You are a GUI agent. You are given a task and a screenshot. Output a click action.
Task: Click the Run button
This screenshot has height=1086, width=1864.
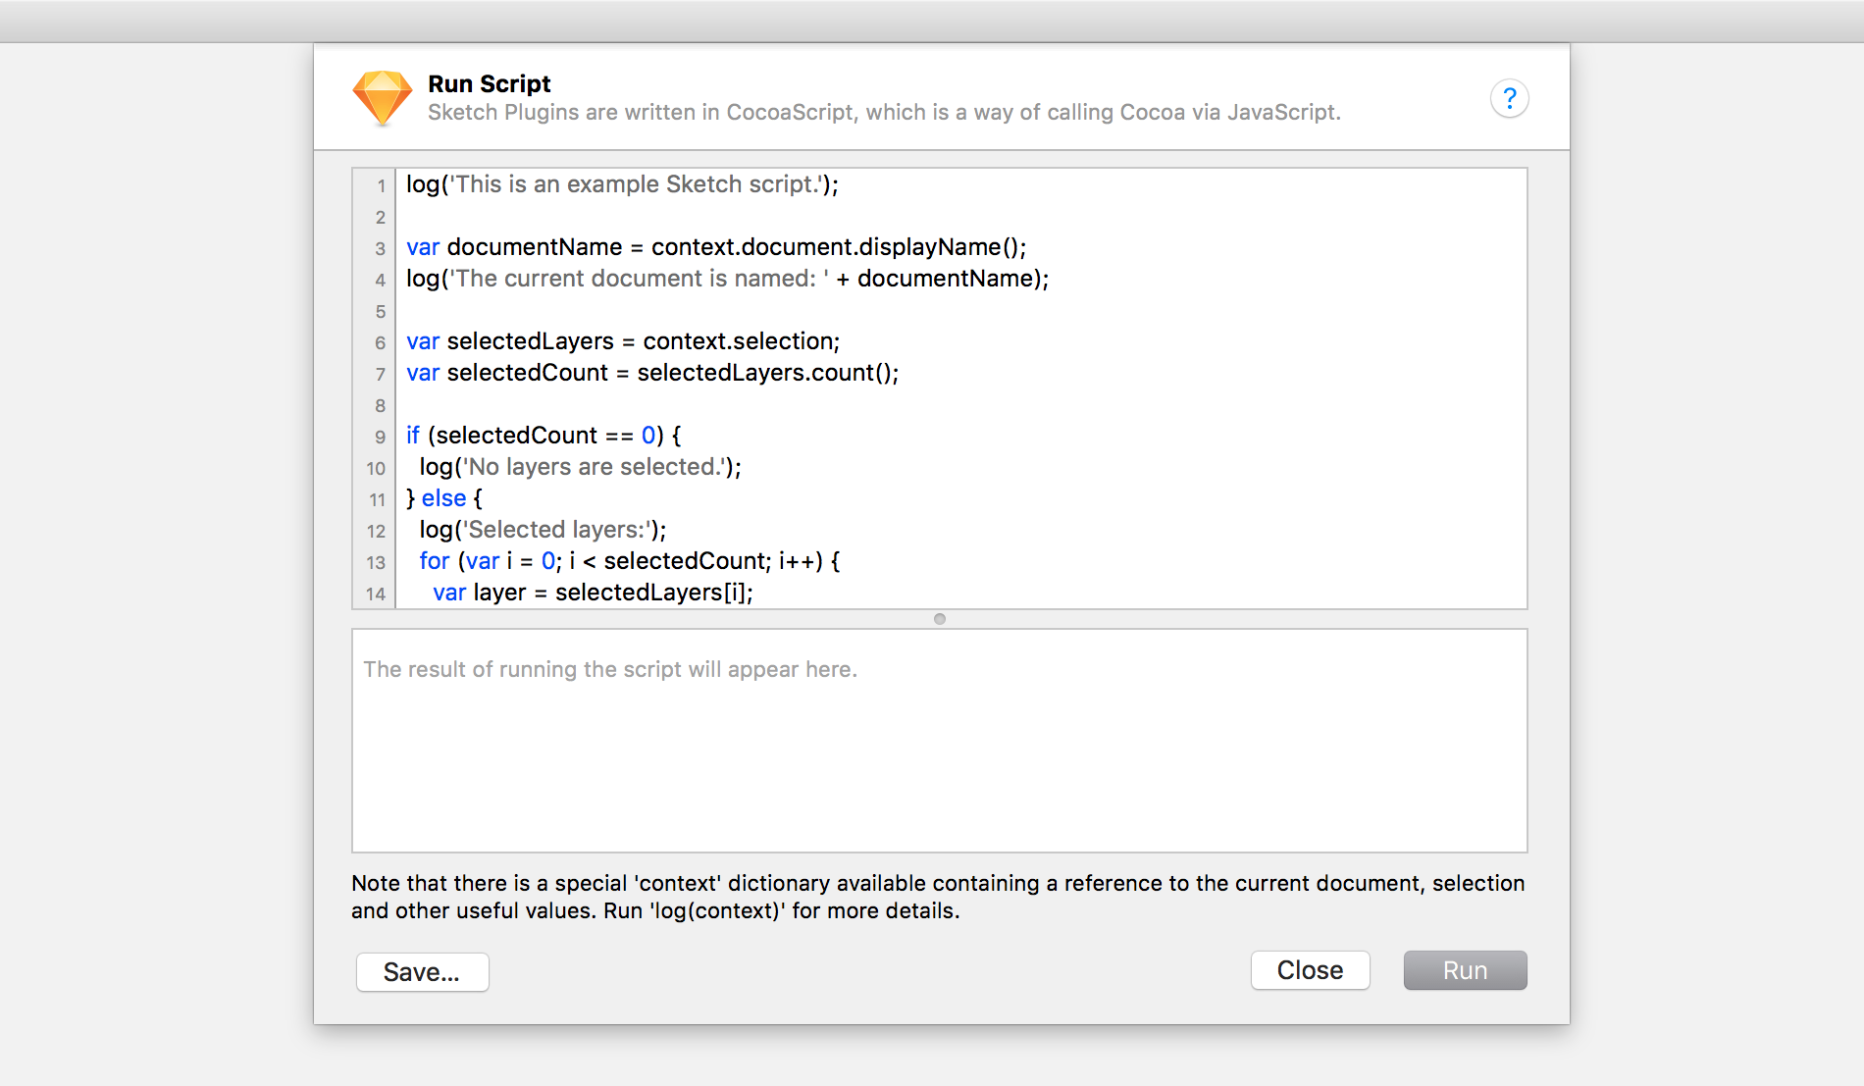(1465, 970)
